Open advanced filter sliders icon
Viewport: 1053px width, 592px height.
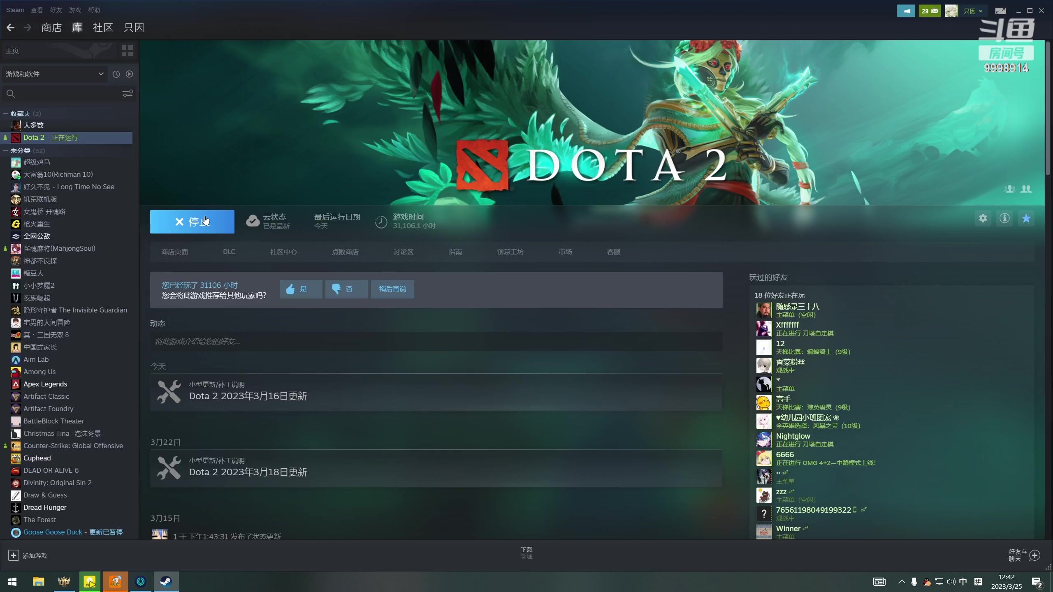coord(128,94)
